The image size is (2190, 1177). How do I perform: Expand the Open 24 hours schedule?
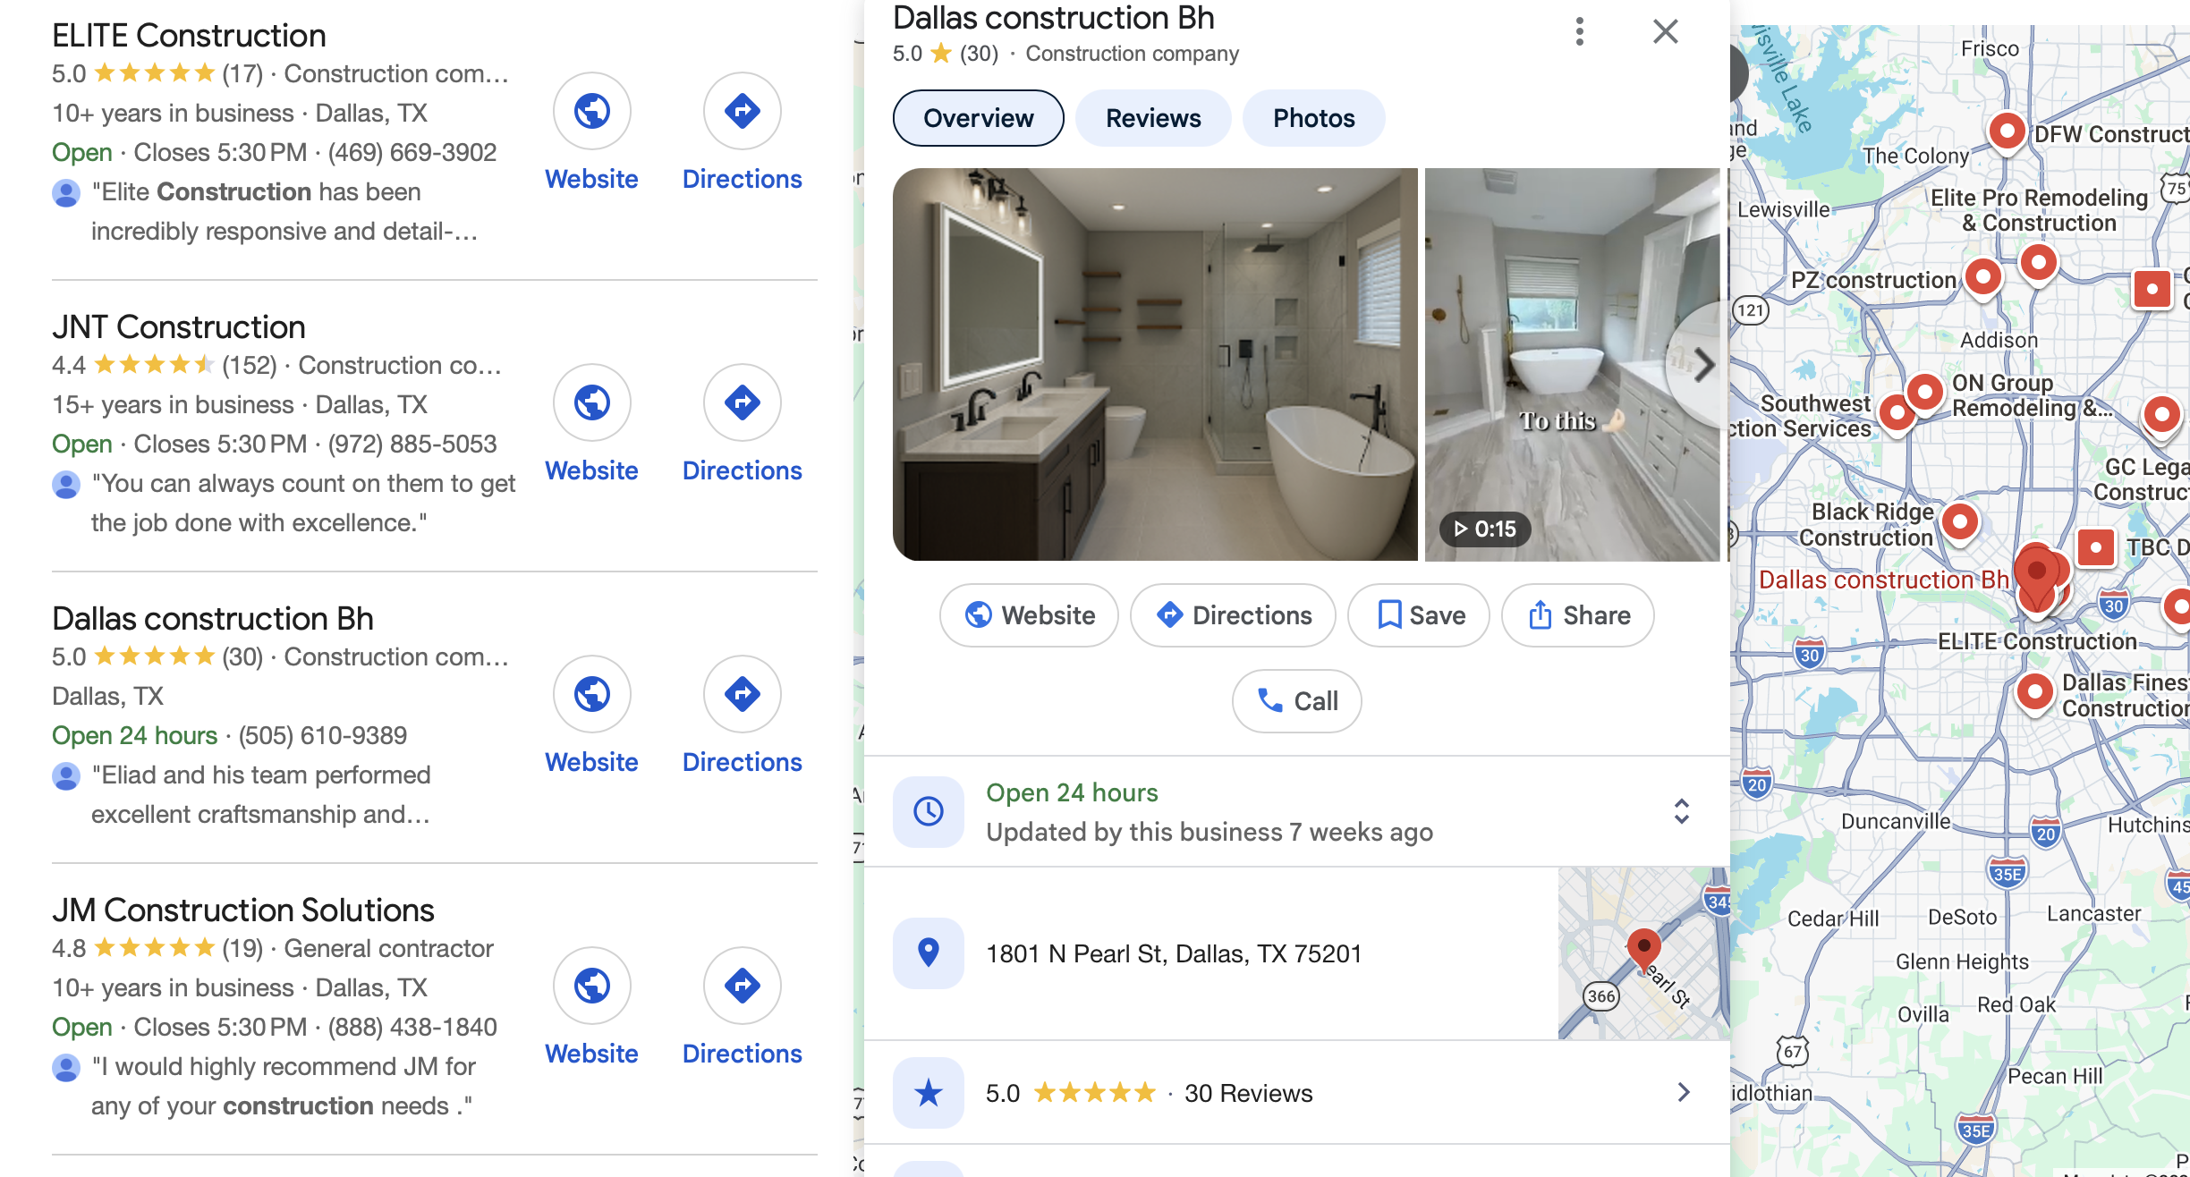(x=1682, y=811)
